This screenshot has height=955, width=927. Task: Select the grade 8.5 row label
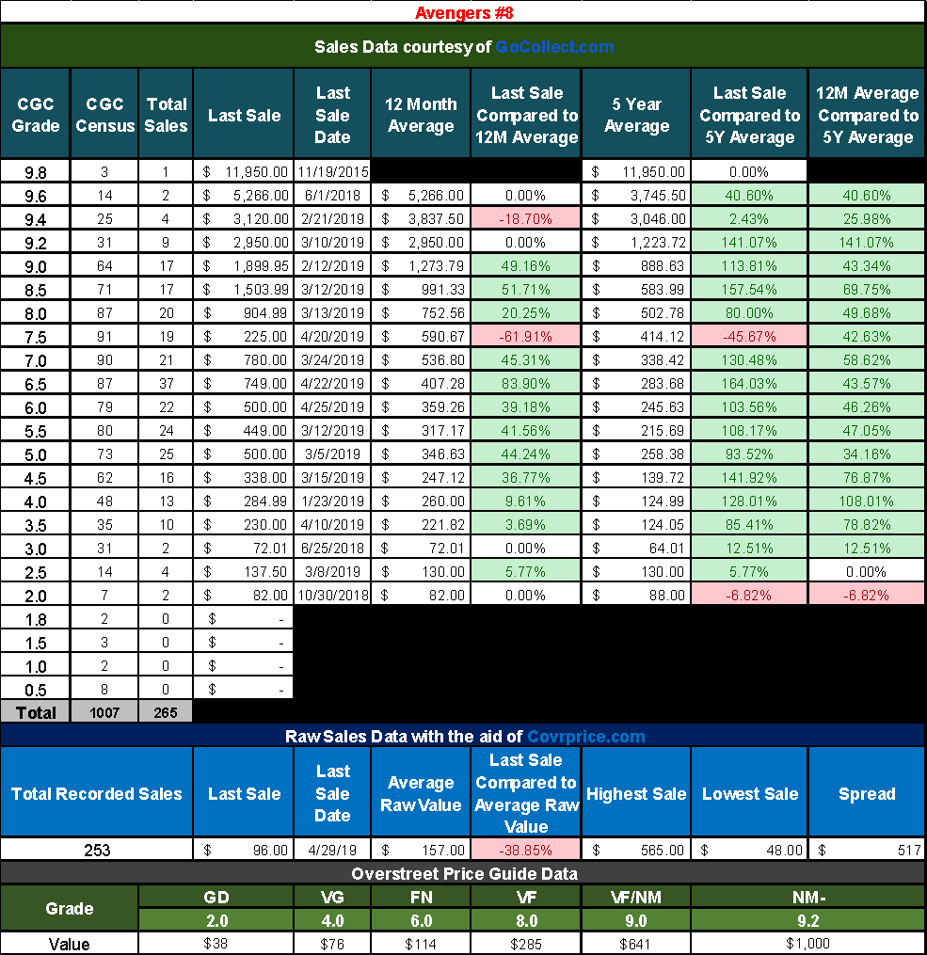36,290
